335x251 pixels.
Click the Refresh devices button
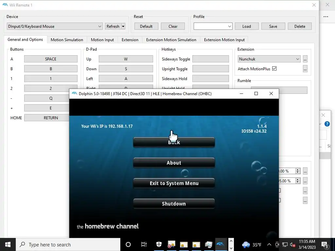coord(113,26)
